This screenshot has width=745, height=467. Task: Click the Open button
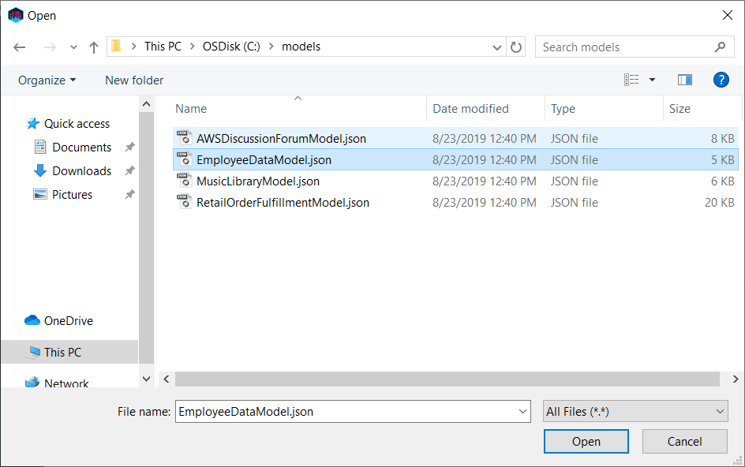pyautogui.click(x=586, y=441)
